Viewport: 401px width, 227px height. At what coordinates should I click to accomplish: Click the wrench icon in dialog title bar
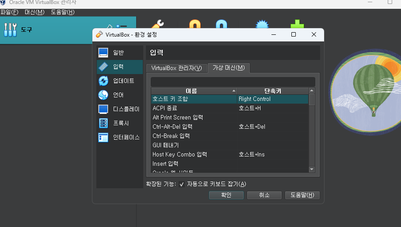[99, 34]
